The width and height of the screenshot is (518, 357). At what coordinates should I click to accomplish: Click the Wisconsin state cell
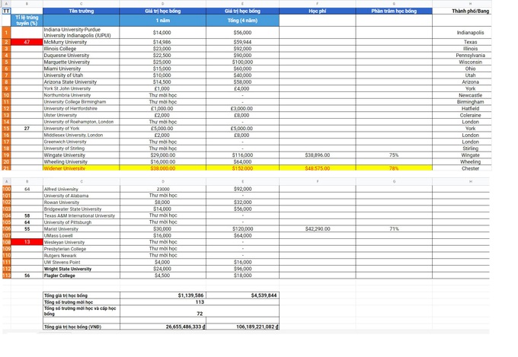470,62
